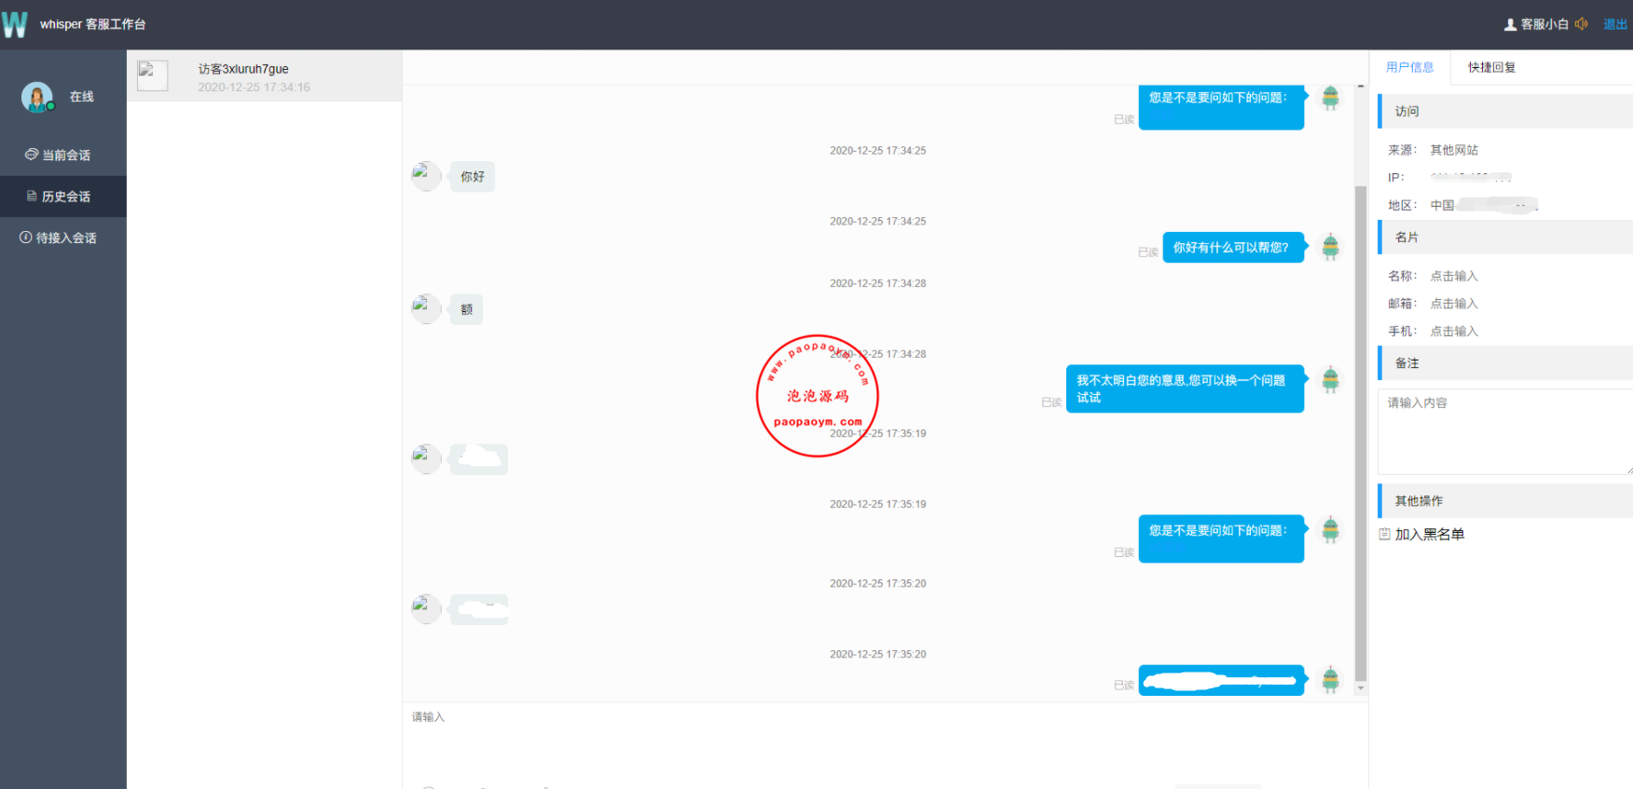The height and width of the screenshot is (789, 1633).
Task: Click 名称 field 点击输入
Action: pyautogui.click(x=1454, y=277)
